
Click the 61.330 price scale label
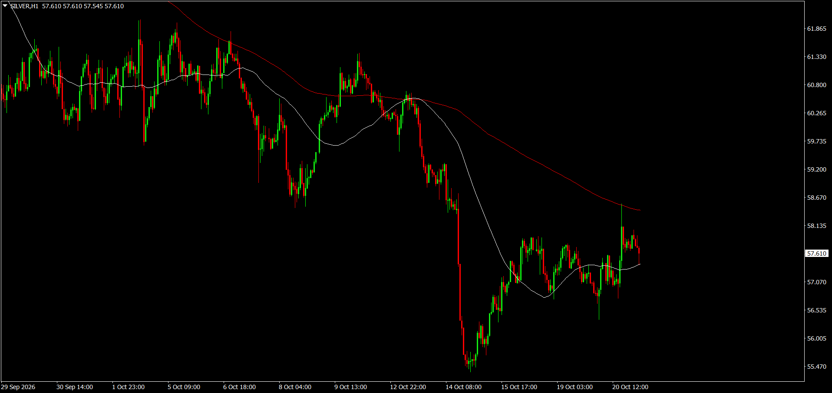(x=816, y=57)
